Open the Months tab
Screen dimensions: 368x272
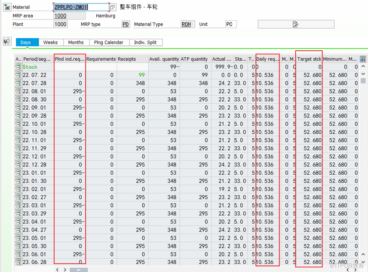click(76, 42)
